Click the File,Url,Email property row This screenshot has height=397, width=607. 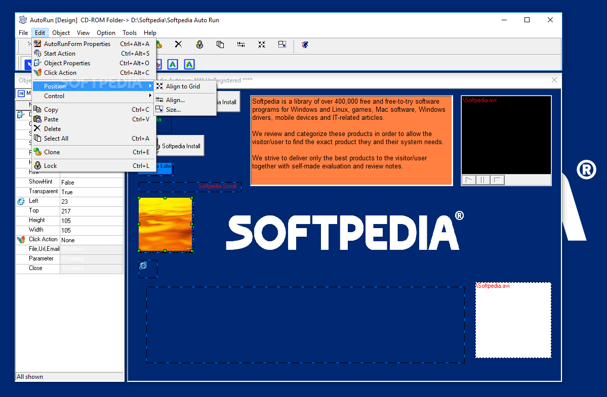[69, 249]
